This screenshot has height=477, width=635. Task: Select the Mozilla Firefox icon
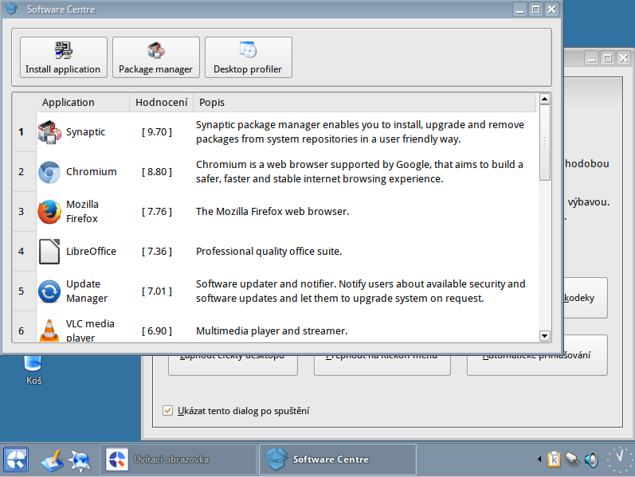(49, 211)
